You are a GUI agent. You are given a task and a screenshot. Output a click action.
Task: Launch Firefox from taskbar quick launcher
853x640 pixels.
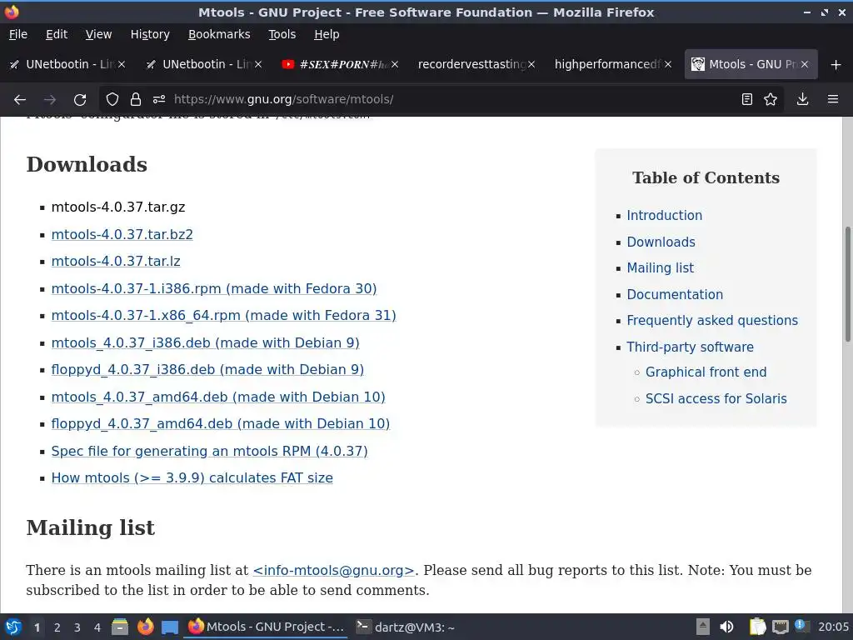point(145,627)
